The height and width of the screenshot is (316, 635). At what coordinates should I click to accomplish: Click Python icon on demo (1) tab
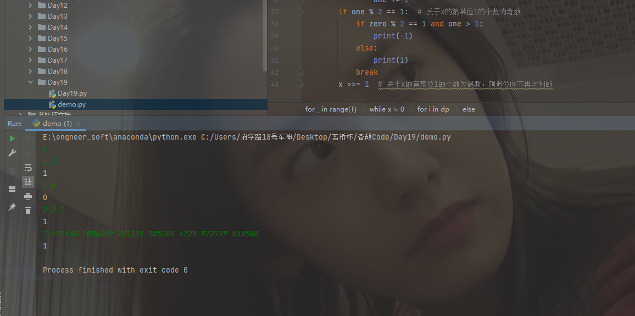[x=36, y=124]
